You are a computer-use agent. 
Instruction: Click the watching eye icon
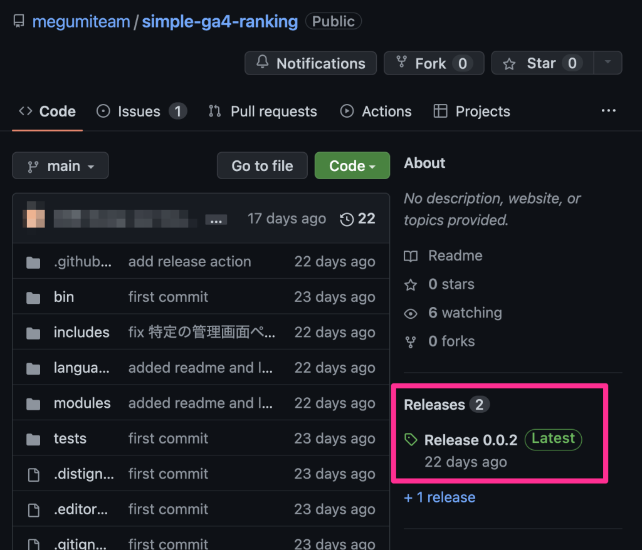coord(411,314)
